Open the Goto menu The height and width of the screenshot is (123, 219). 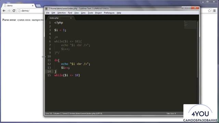tap(83, 13)
